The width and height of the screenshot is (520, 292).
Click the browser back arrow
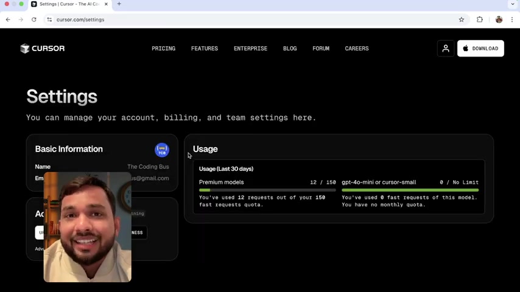(8, 19)
